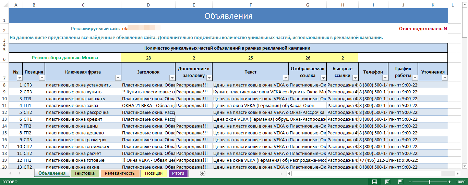468x185 pixels.
Task: Switch to the Позиции sheet tab
Action: point(154,173)
